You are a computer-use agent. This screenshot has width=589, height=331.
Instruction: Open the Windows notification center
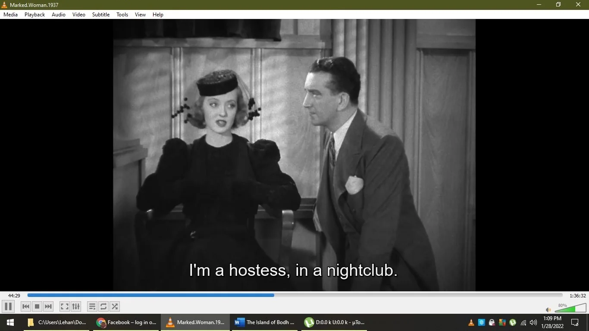coord(575,322)
